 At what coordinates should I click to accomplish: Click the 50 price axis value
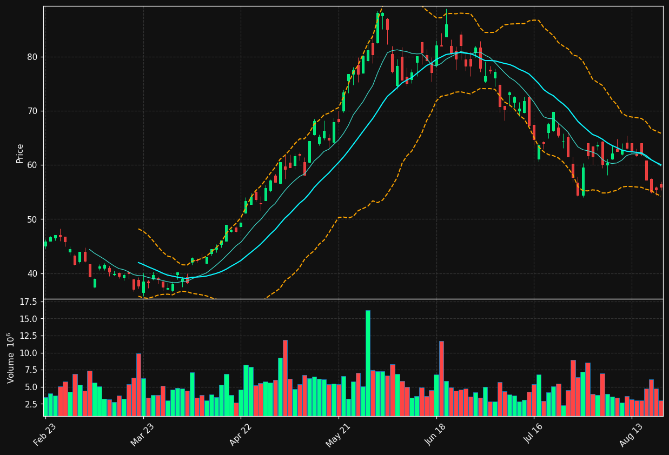pyautogui.click(x=32, y=219)
